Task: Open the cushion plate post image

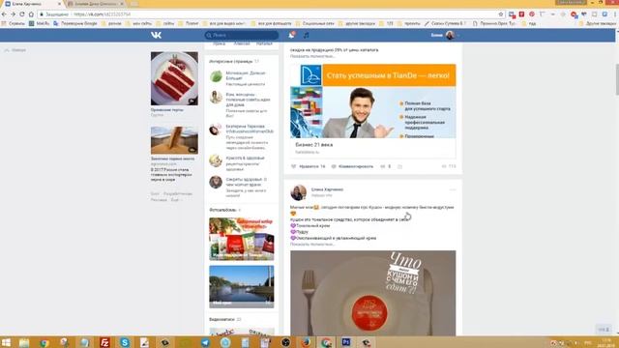Action: tap(373, 293)
